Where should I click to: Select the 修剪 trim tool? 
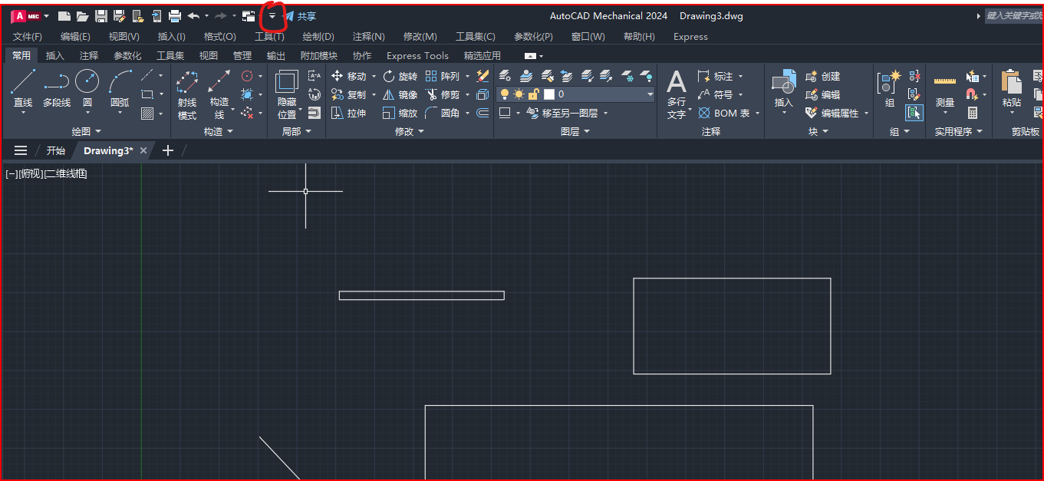point(443,94)
